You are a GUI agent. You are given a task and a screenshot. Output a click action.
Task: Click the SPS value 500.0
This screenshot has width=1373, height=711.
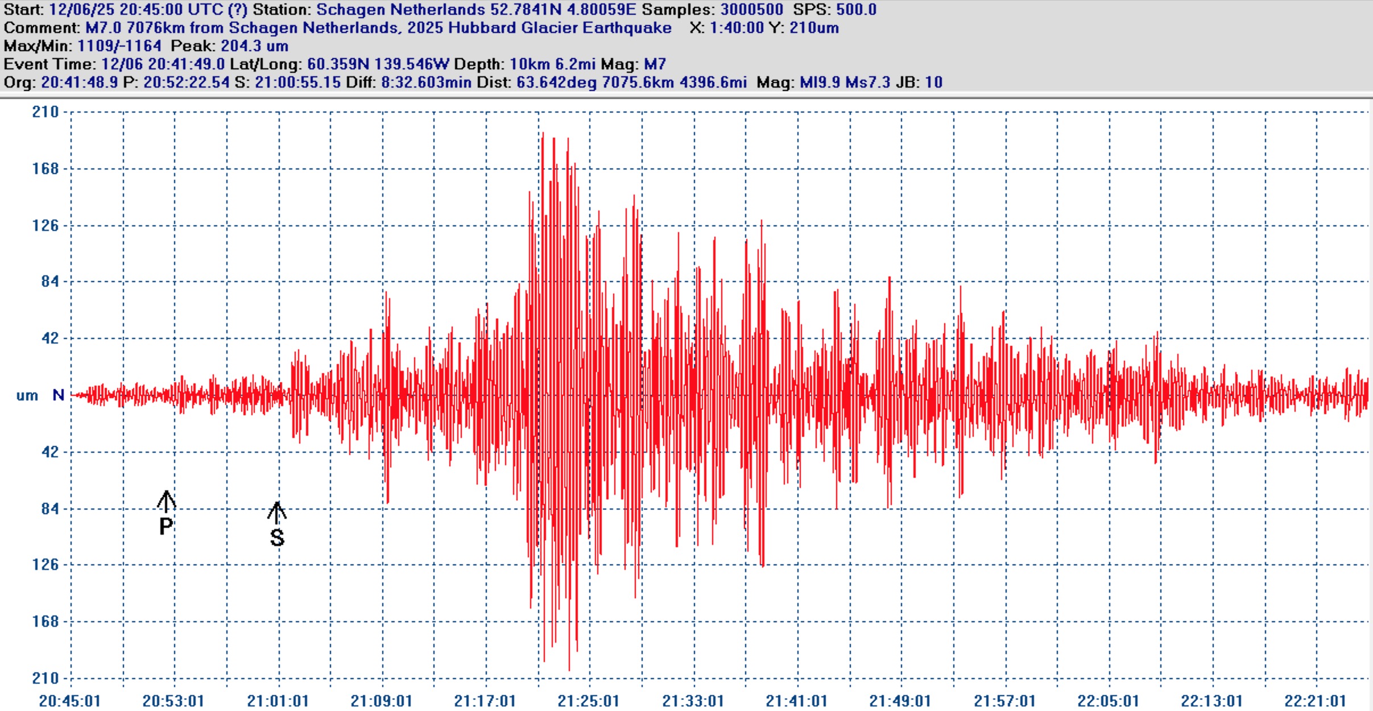tap(856, 10)
